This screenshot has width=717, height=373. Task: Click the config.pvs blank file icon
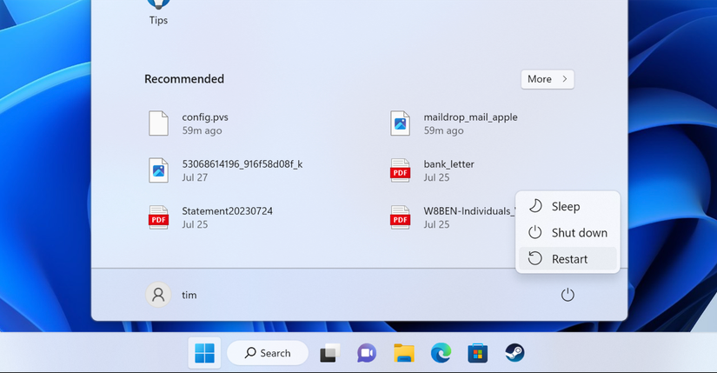159,123
